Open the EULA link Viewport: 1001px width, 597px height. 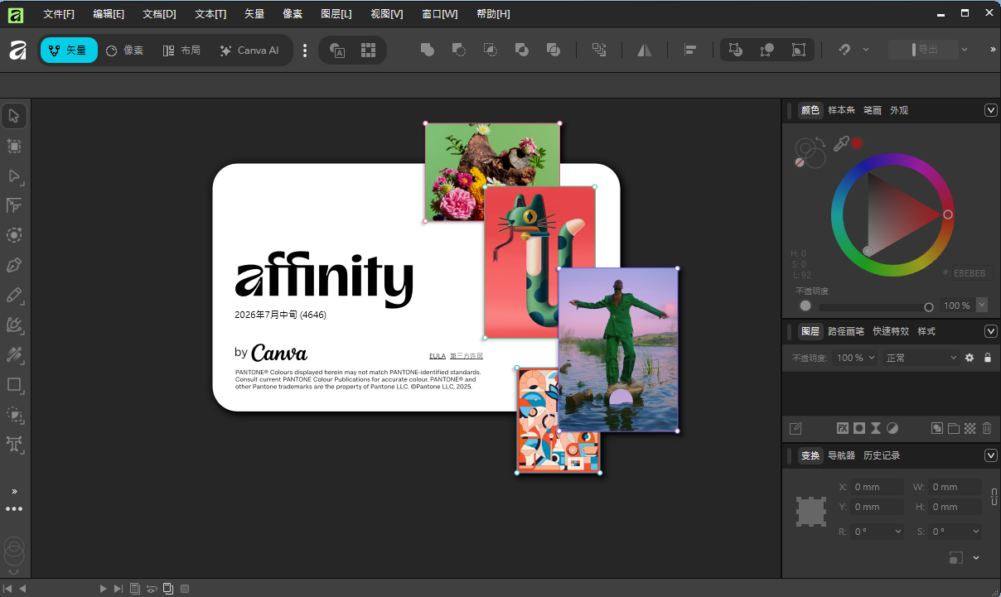click(x=438, y=356)
